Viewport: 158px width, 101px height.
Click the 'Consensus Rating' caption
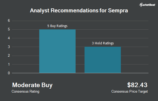25,92
